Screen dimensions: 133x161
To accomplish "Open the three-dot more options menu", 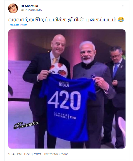I will [124, 6].
